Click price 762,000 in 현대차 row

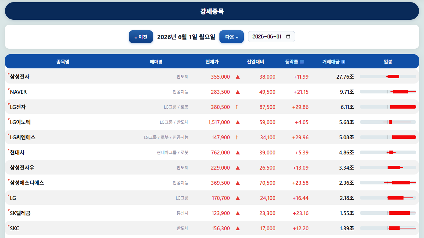click(x=220, y=152)
